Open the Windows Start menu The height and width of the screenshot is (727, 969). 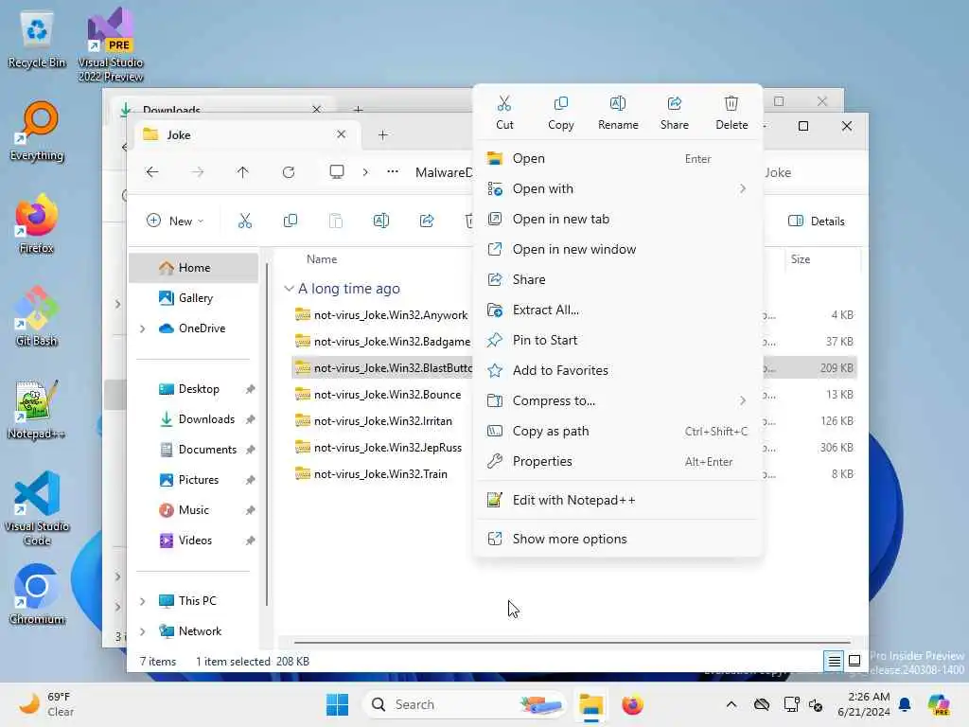click(338, 704)
